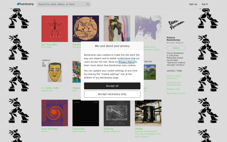227x142 pixels.
Task: Open the purple whale album cover
Action: [x=148, y=29]
